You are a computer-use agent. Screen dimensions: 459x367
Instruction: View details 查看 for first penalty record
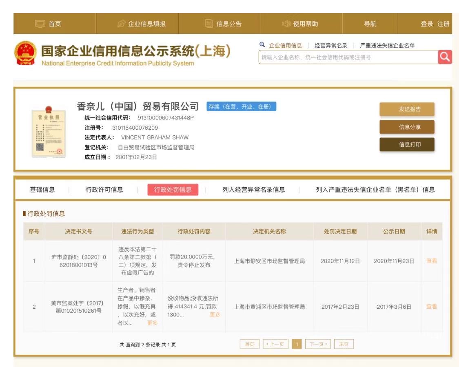coord(431,261)
